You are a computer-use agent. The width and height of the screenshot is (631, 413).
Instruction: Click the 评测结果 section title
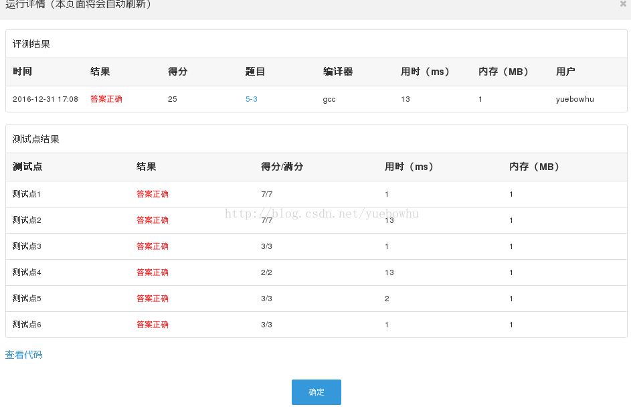pos(31,44)
